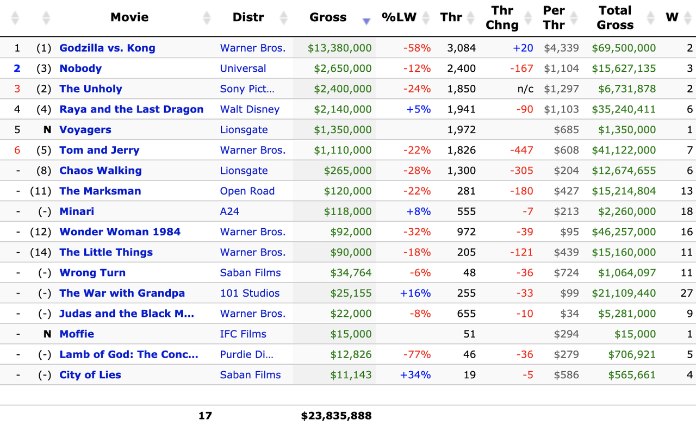Open Raya and the Last Dragon link
Image resolution: width=696 pixels, height=425 pixels.
[x=132, y=109]
